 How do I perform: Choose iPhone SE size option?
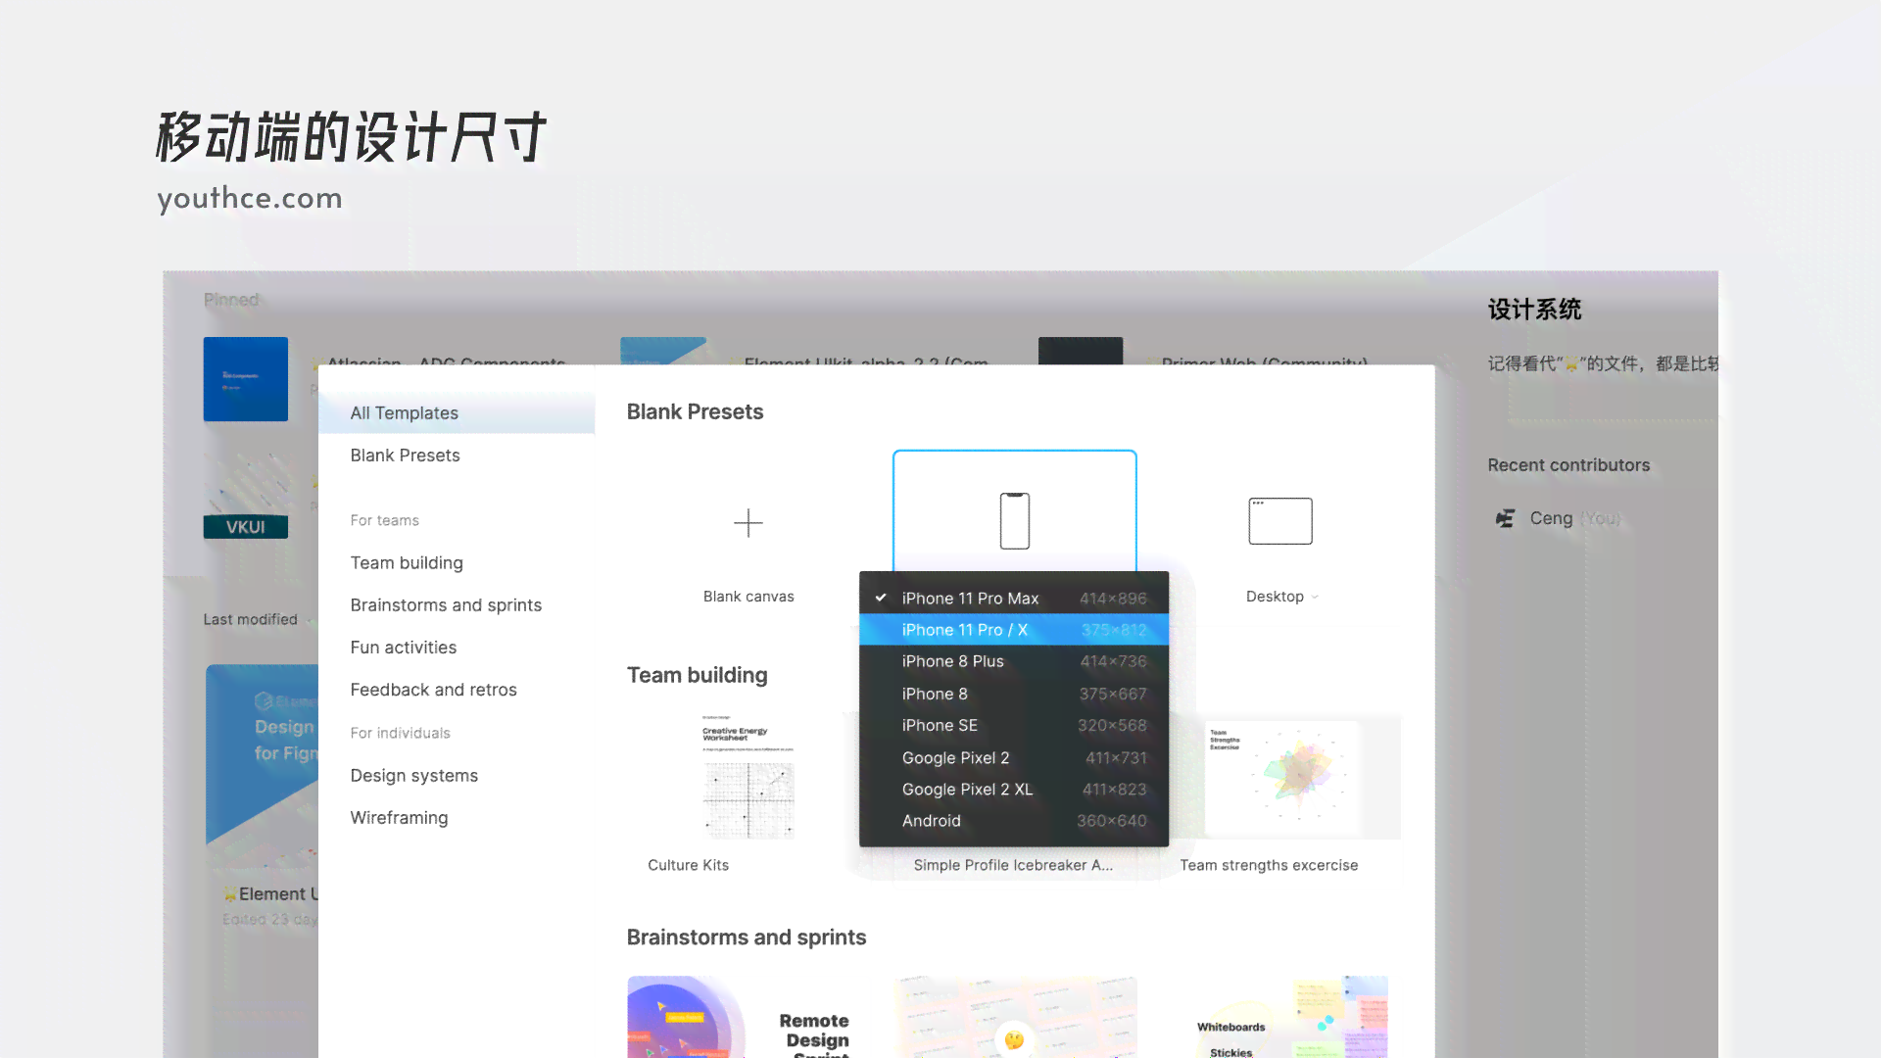[1014, 725]
